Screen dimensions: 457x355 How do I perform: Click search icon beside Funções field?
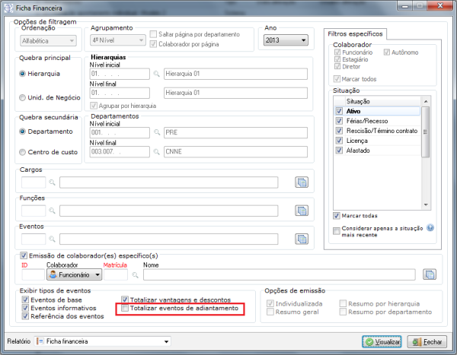53,211
